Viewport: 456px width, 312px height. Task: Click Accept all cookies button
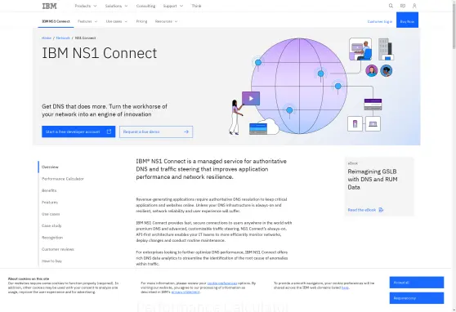coord(417,283)
